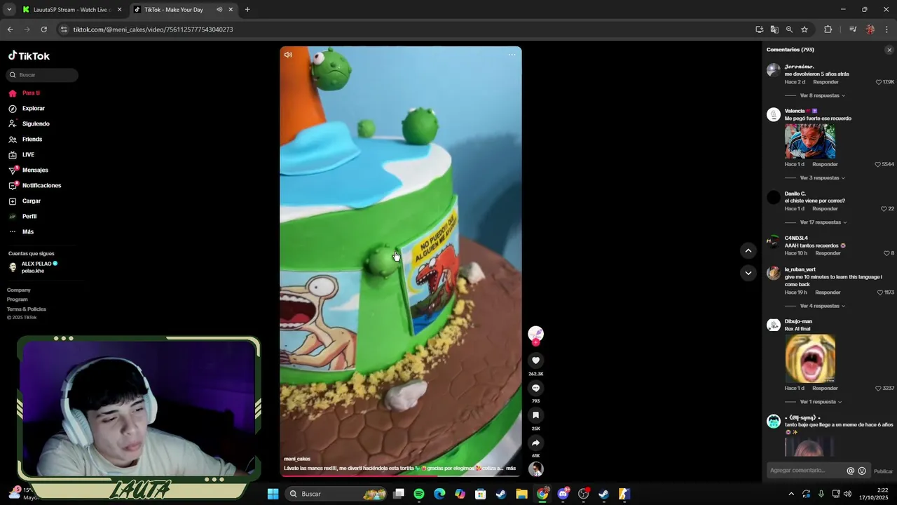Expand Valencia's 3 replies
The image size is (897, 505).
(x=823, y=178)
